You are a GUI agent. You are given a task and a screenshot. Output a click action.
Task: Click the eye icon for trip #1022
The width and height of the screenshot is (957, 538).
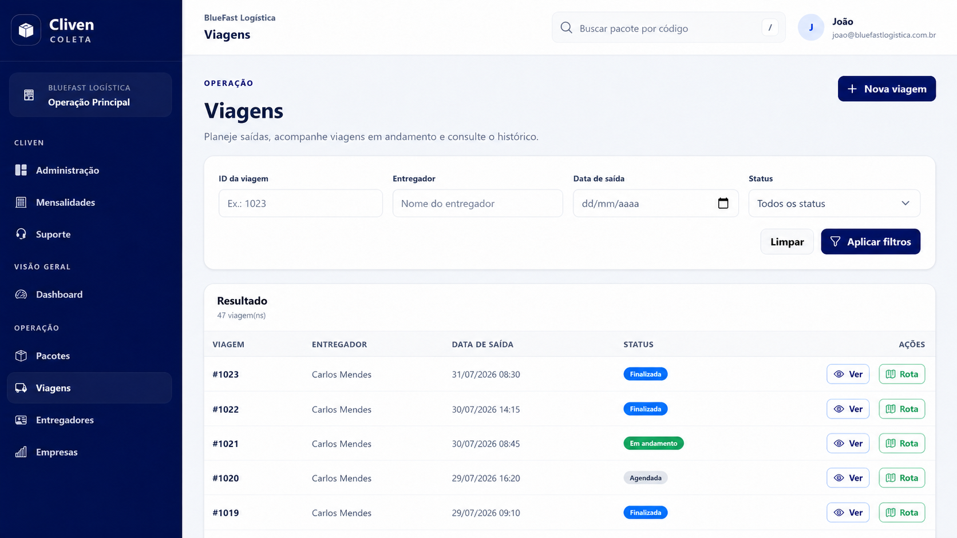(839, 409)
